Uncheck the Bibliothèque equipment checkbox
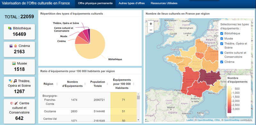 point(222,33)
